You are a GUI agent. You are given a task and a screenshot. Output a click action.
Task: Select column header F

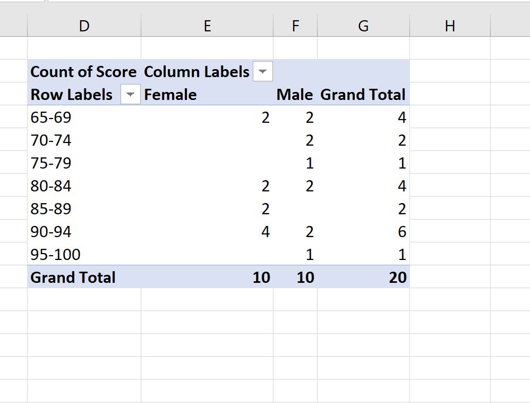[296, 25]
